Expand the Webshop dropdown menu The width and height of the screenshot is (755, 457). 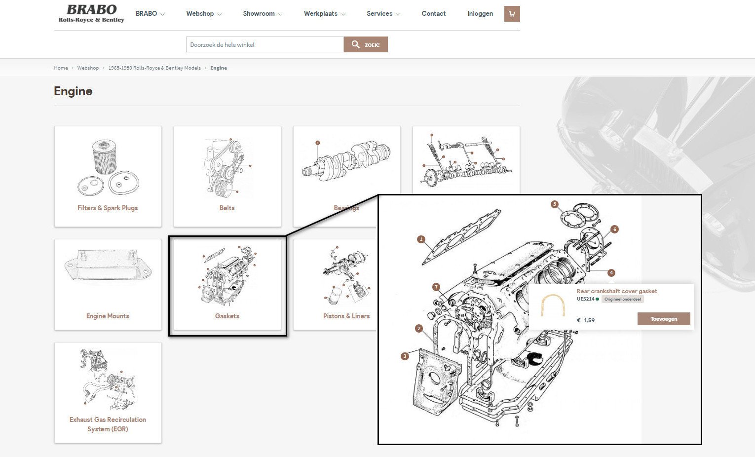pyautogui.click(x=203, y=14)
